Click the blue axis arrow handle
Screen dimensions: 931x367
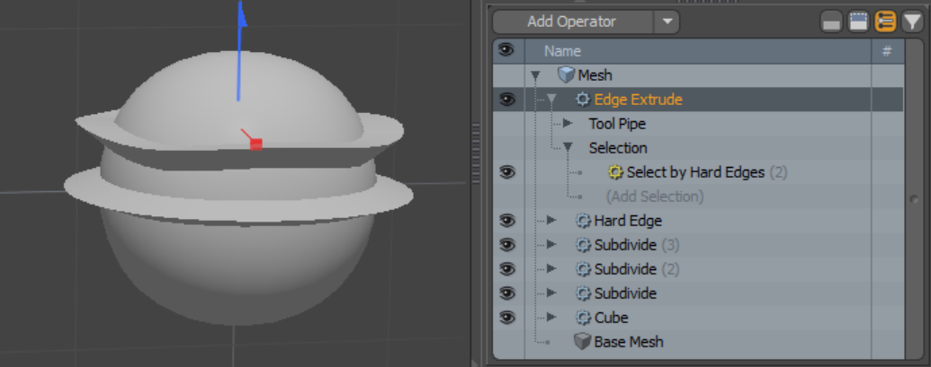(x=242, y=14)
